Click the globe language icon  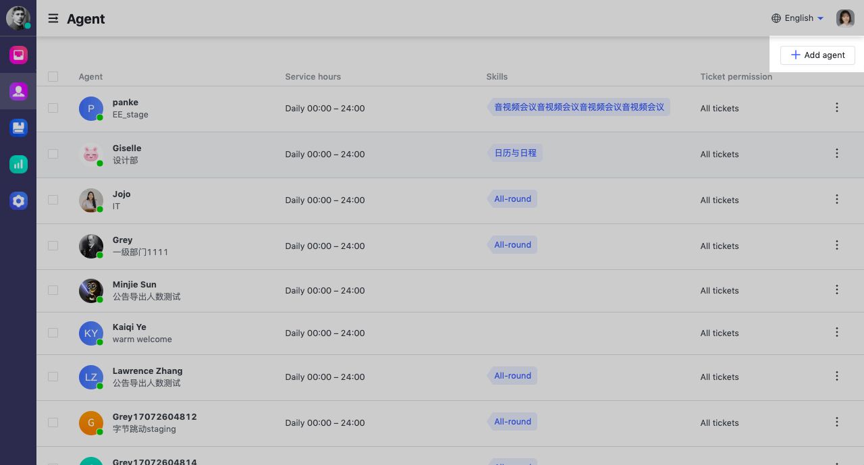click(x=776, y=18)
